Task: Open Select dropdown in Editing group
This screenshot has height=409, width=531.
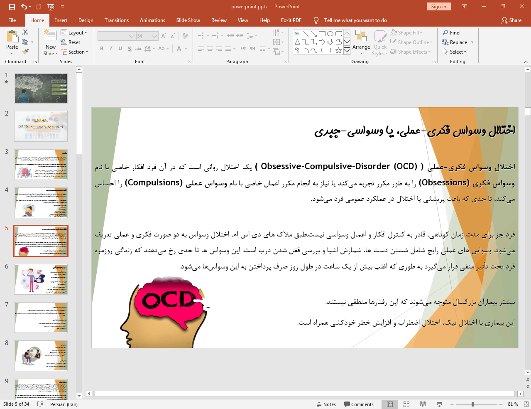Action: pyautogui.click(x=455, y=52)
